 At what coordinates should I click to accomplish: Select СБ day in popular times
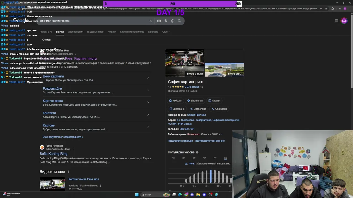click(x=226, y=158)
